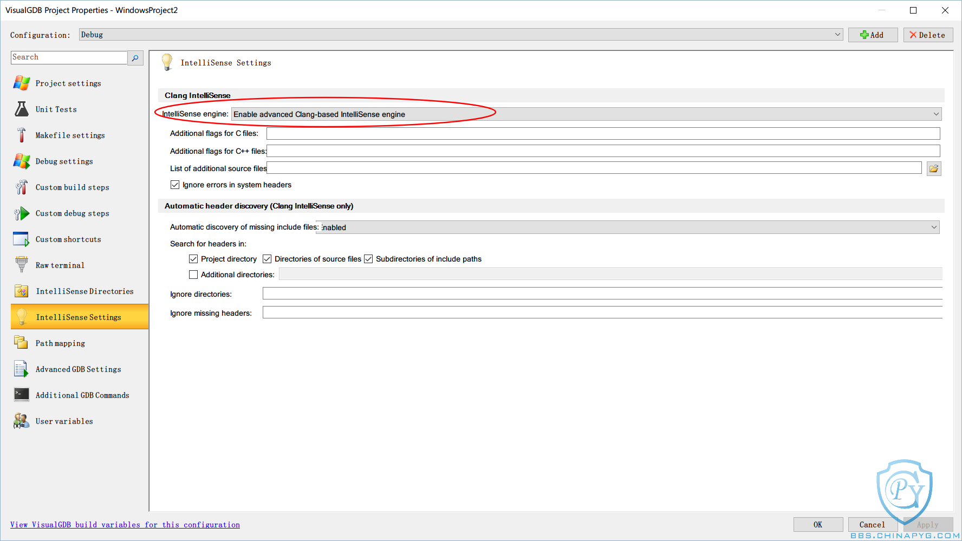Image resolution: width=962 pixels, height=541 pixels.
Task: Click the User variables people icon
Action: 22,421
